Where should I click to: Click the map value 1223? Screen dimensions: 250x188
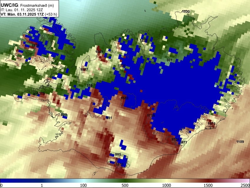point(144,40)
